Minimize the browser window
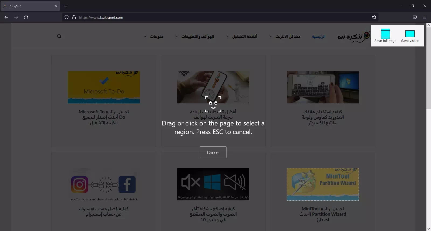This screenshot has height=231, width=431. [x=400, y=6]
